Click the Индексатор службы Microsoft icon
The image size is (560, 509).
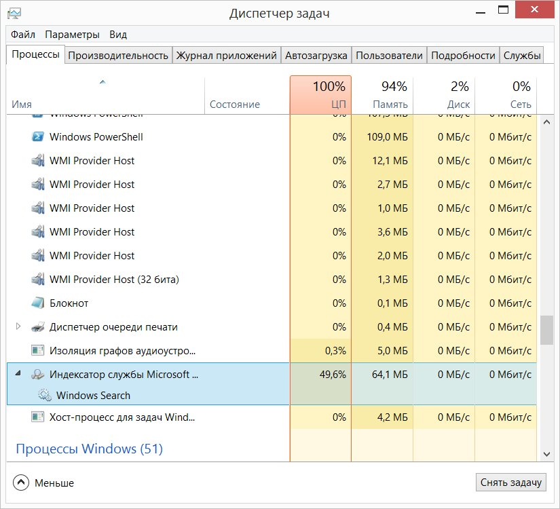coord(38,375)
